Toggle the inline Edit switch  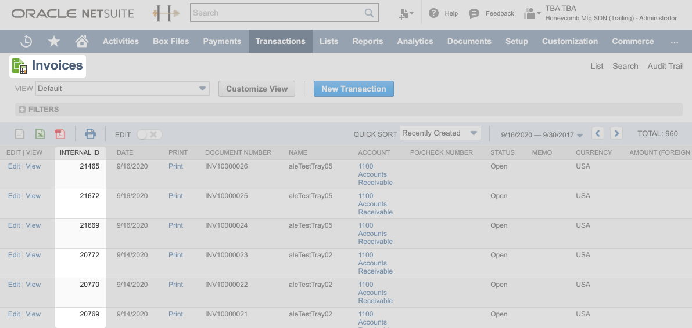(x=149, y=134)
